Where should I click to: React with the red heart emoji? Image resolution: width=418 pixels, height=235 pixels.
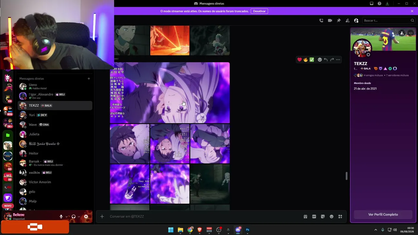click(x=299, y=60)
